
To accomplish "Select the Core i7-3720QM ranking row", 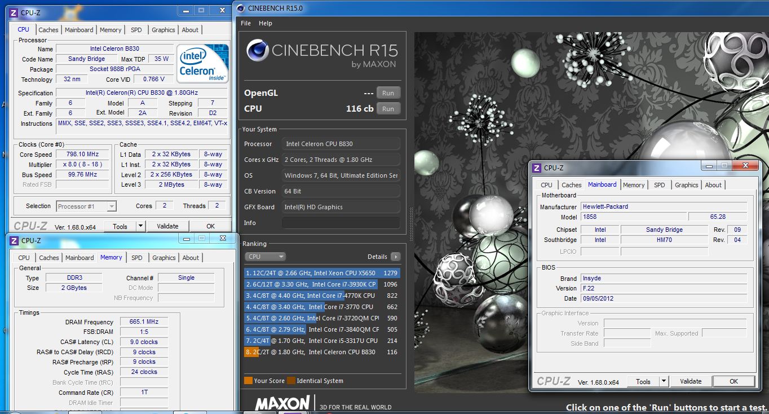I will coord(322,318).
